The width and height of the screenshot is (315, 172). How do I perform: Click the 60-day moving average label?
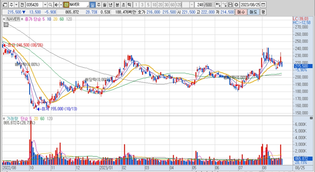[x=61, y=19]
